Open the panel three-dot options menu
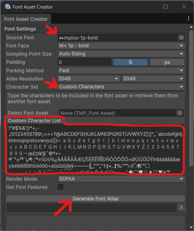The width and height of the screenshot is (194, 231). (x=189, y=18)
